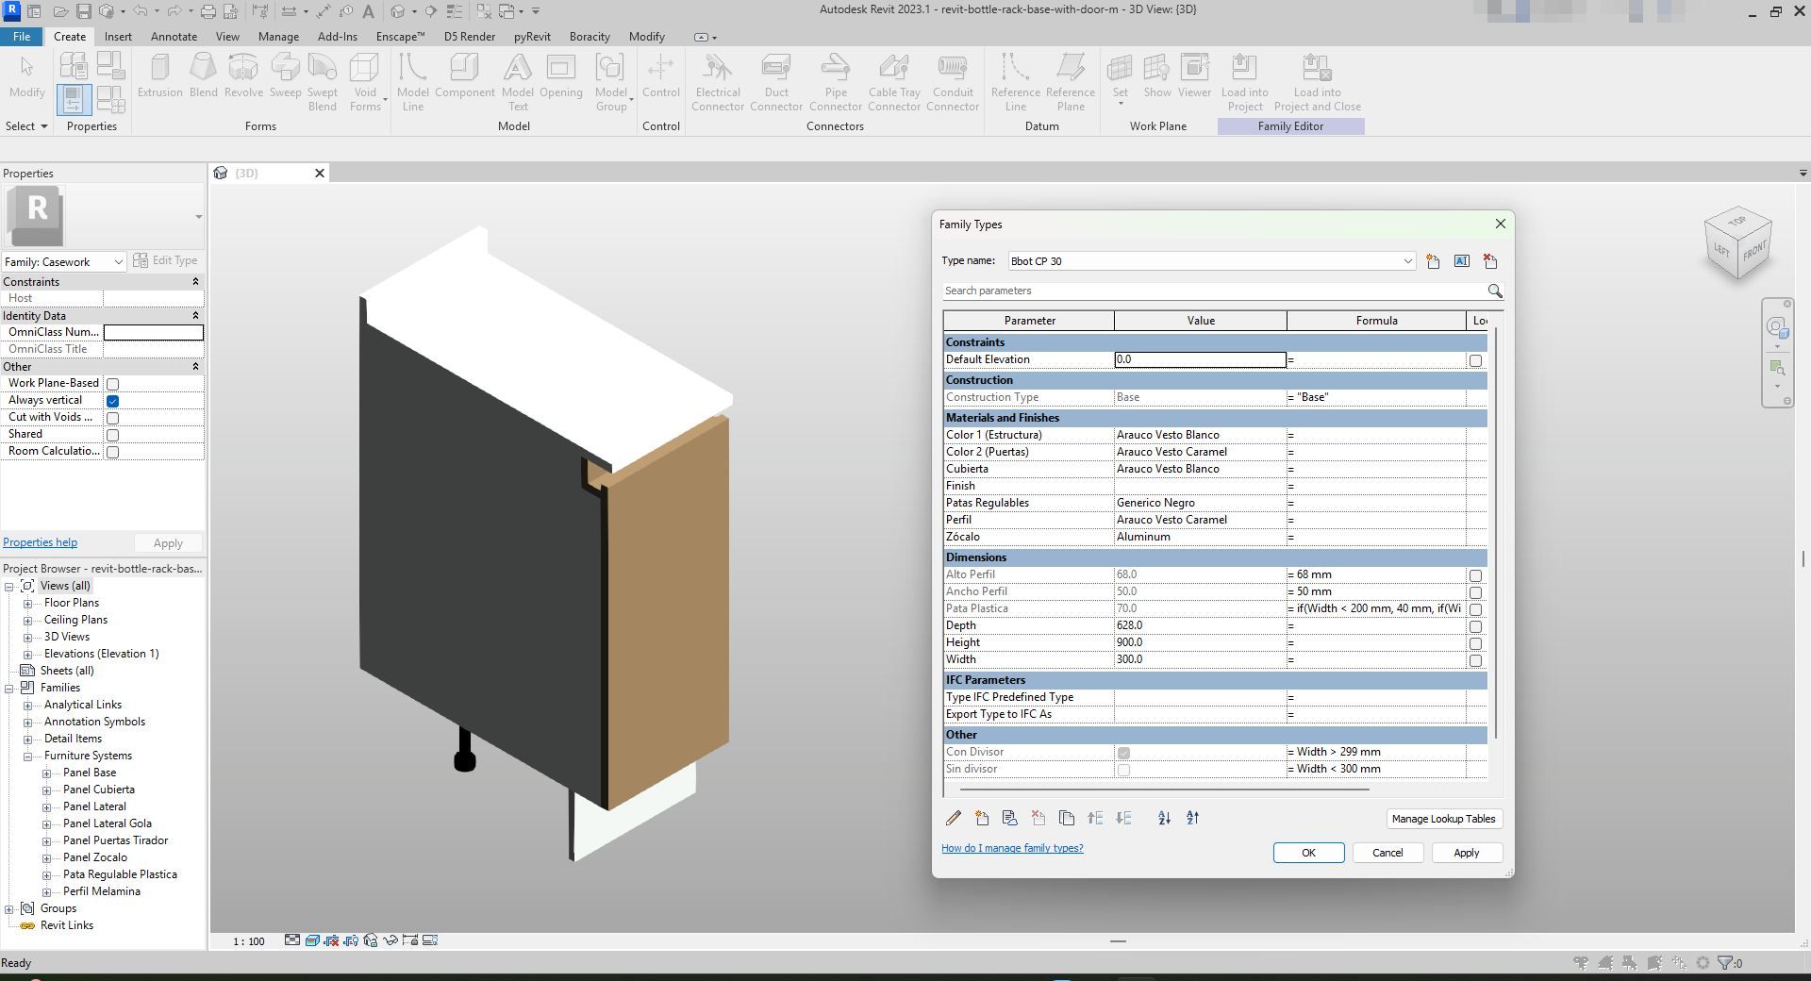Check the Lock box for Depth
Image resolution: width=1811 pixels, height=981 pixels.
1475,626
